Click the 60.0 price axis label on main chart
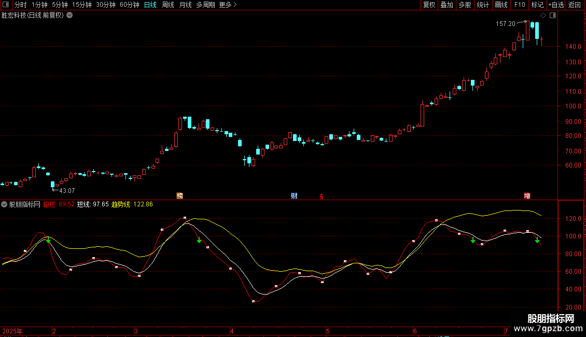 coord(573,165)
